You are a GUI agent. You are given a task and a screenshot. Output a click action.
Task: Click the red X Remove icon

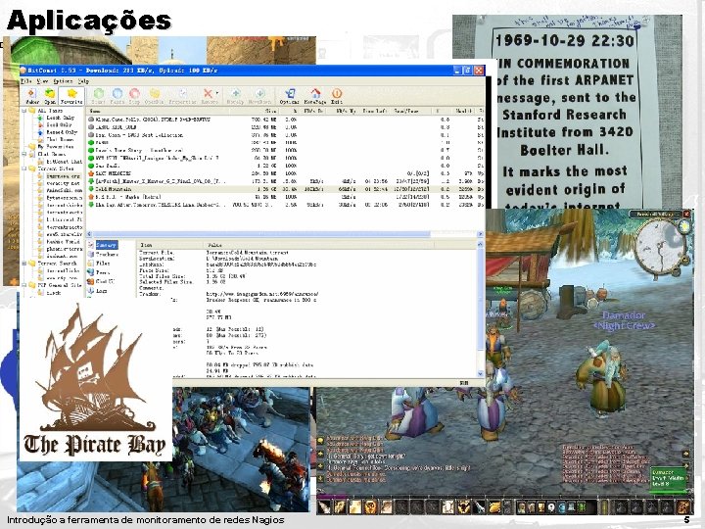coord(208,94)
